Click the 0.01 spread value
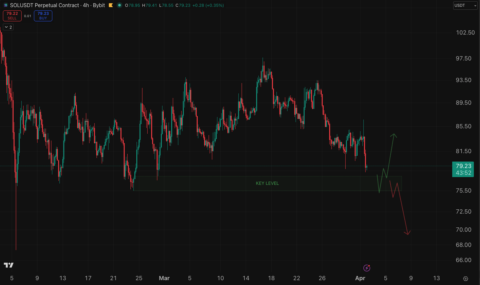480x285 pixels. click(27, 16)
